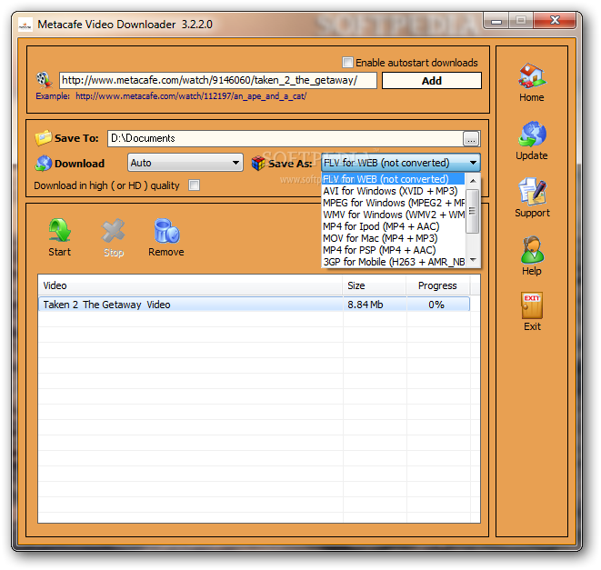Click the Exit door icon
The height and width of the screenshot is (570, 601).
(x=532, y=305)
